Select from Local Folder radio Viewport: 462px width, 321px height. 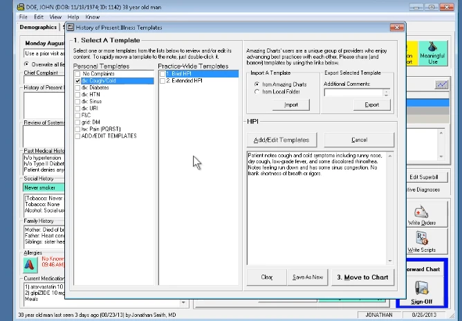pos(257,92)
